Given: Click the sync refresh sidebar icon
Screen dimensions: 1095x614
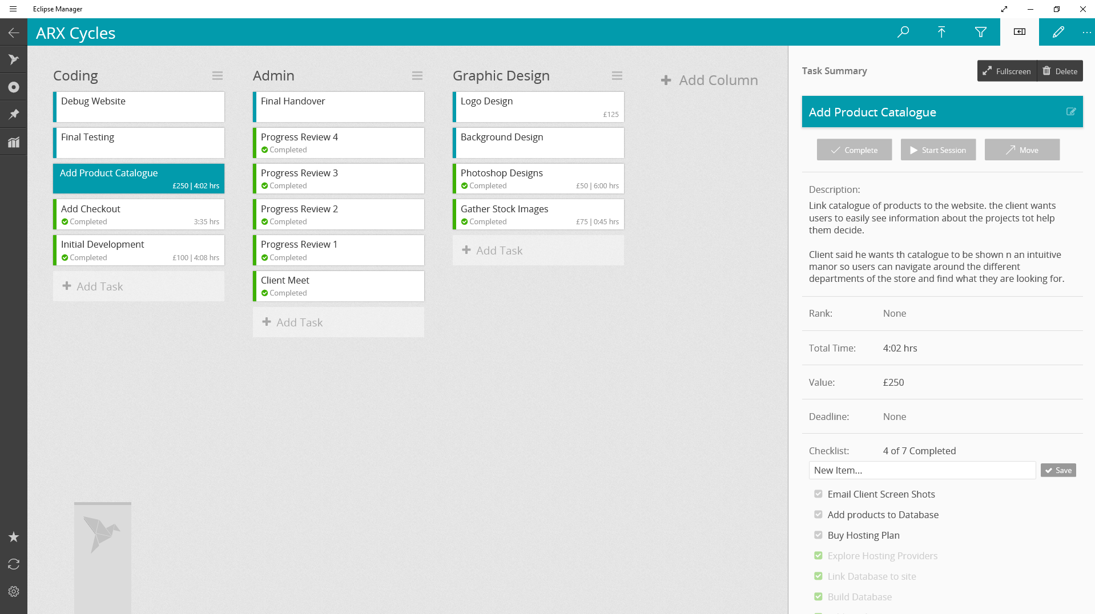Looking at the screenshot, I should point(14,564).
